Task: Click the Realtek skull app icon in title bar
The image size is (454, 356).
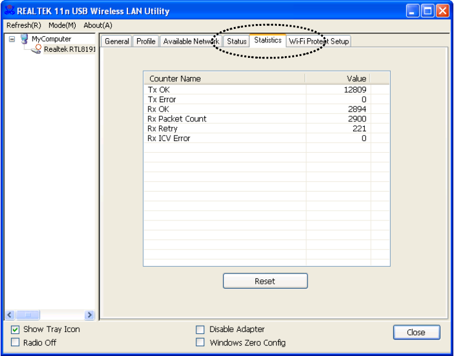Action: [x=10, y=10]
